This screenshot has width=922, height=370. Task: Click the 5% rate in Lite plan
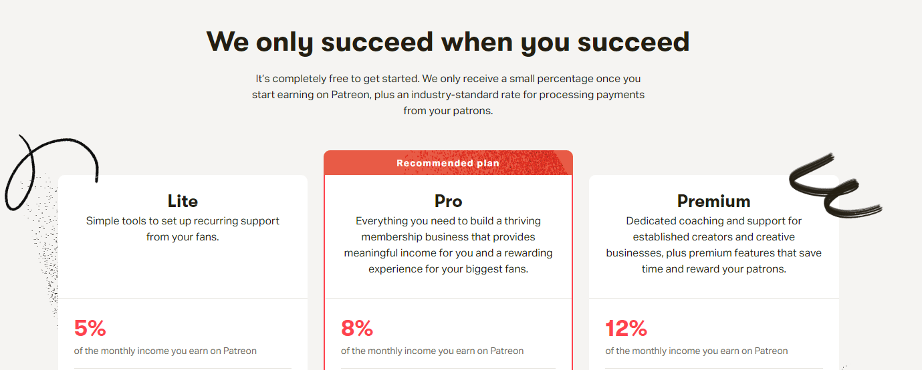90,328
